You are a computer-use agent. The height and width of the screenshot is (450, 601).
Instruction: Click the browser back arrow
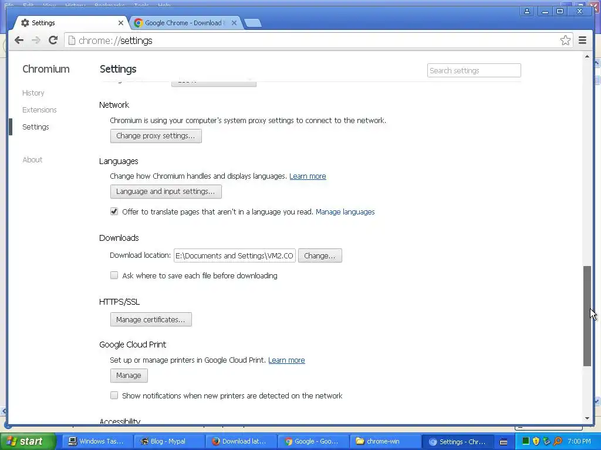pos(19,40)
